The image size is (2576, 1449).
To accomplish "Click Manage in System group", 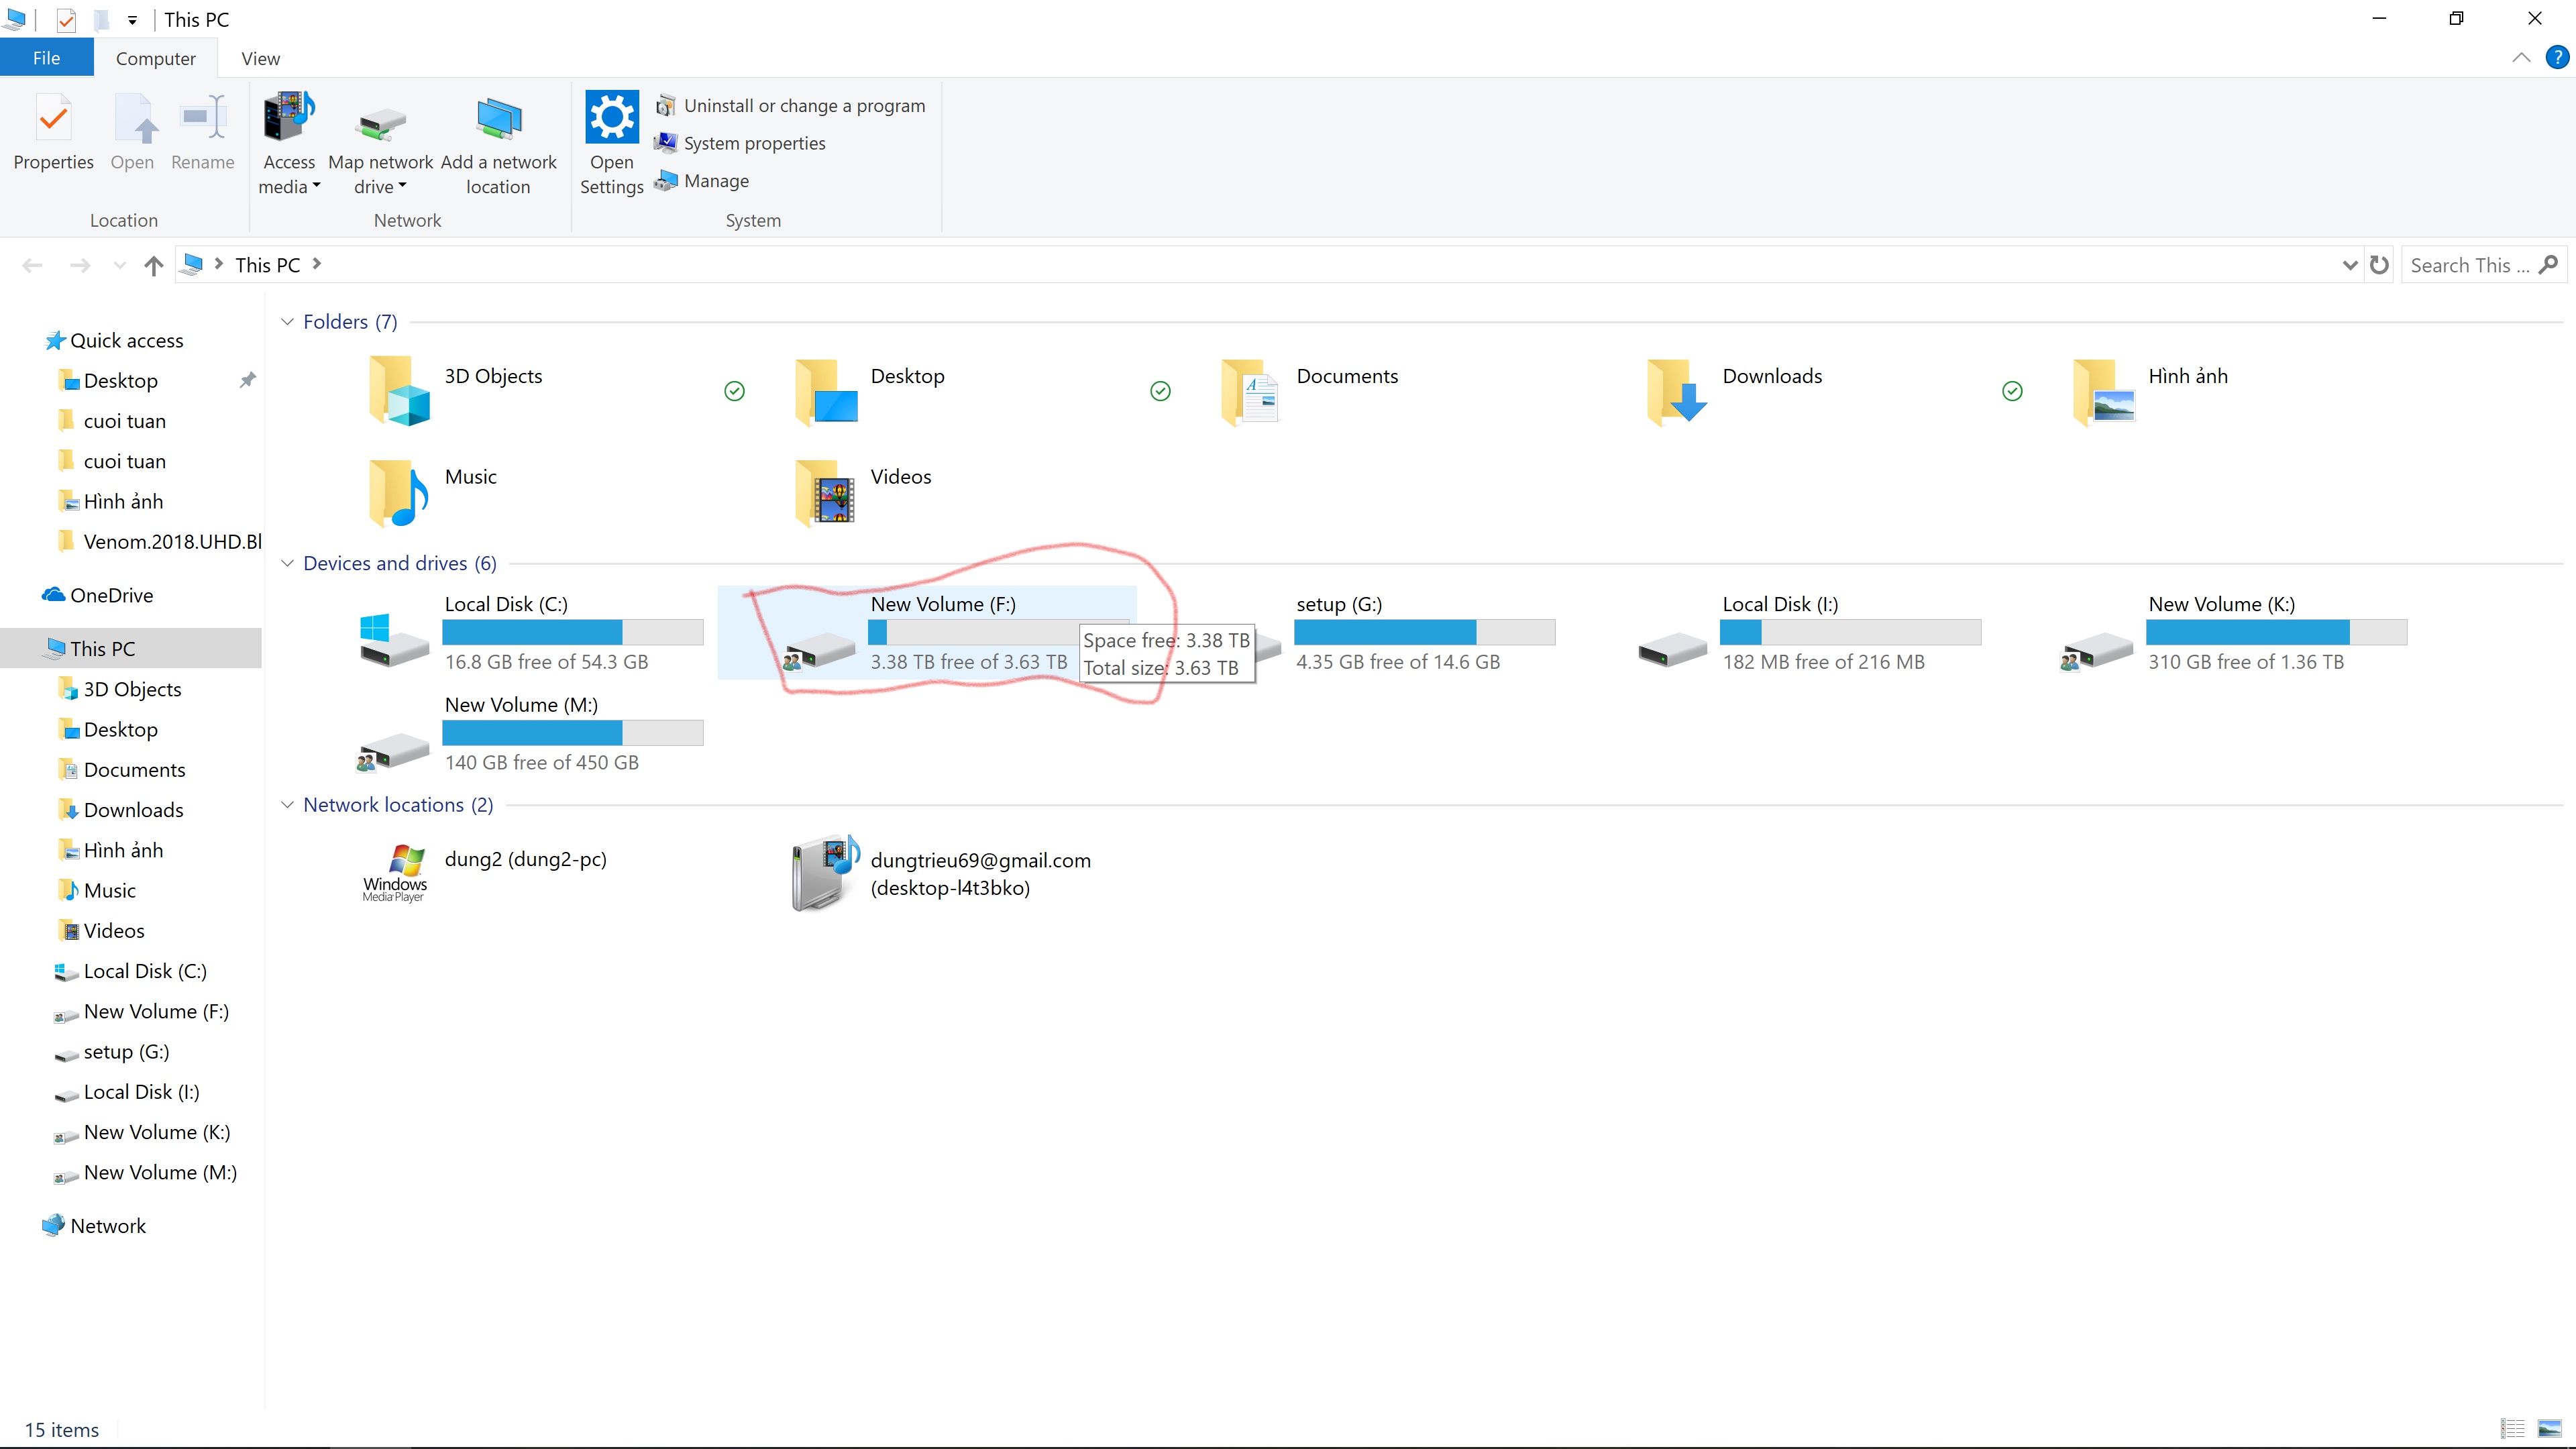I will pos(702,181).
